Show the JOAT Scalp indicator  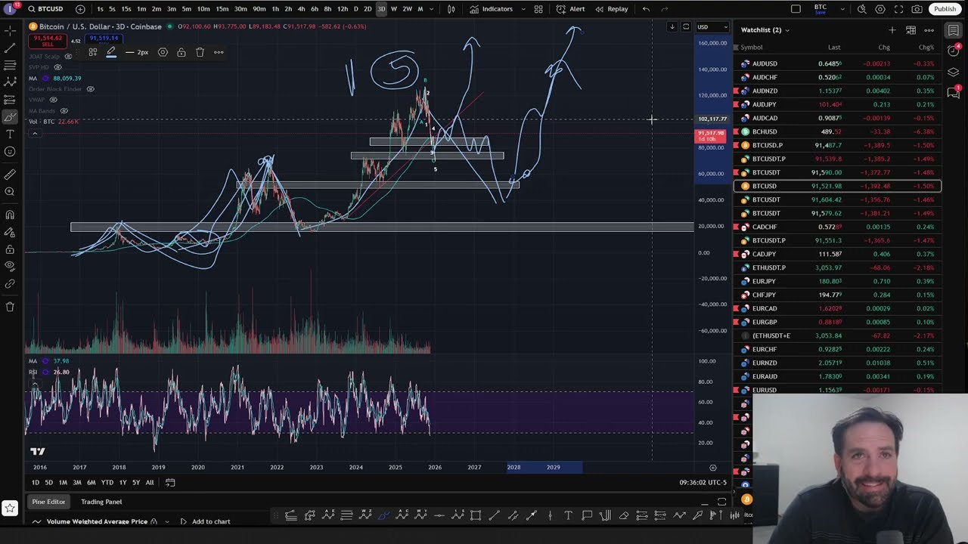[68, 57]
